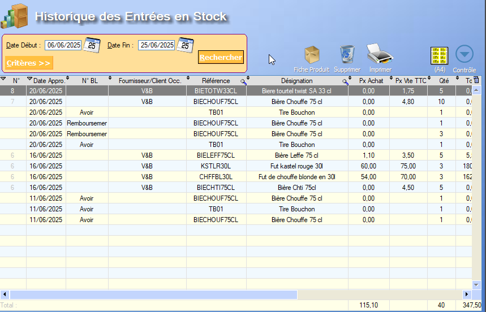
Task: Click the magnifier in Référence header
Action: 243,82
